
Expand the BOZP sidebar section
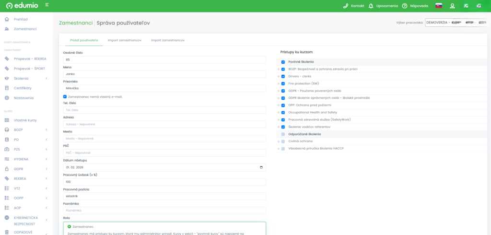(x=46, y=130)
